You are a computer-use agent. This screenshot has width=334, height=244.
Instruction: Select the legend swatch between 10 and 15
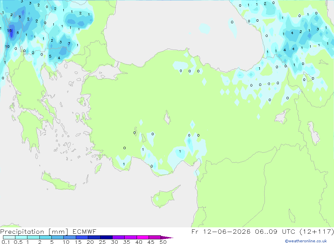70,237
